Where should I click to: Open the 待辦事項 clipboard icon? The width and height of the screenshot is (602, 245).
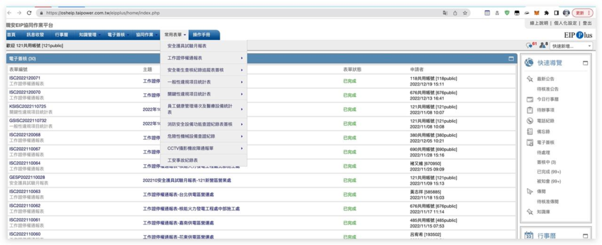pyautogui.click(x=530, y=110)
